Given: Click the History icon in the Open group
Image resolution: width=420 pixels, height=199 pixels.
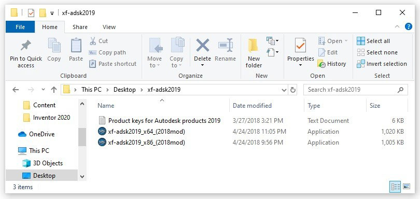Looking at the screenshot, I should pyautogui.click(x=321, y=64).
